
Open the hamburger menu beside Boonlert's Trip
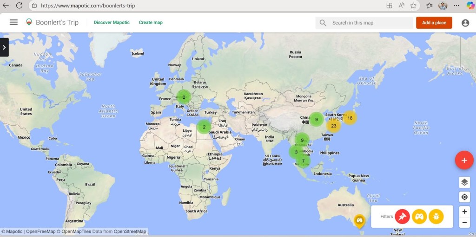tap(13, 22)
